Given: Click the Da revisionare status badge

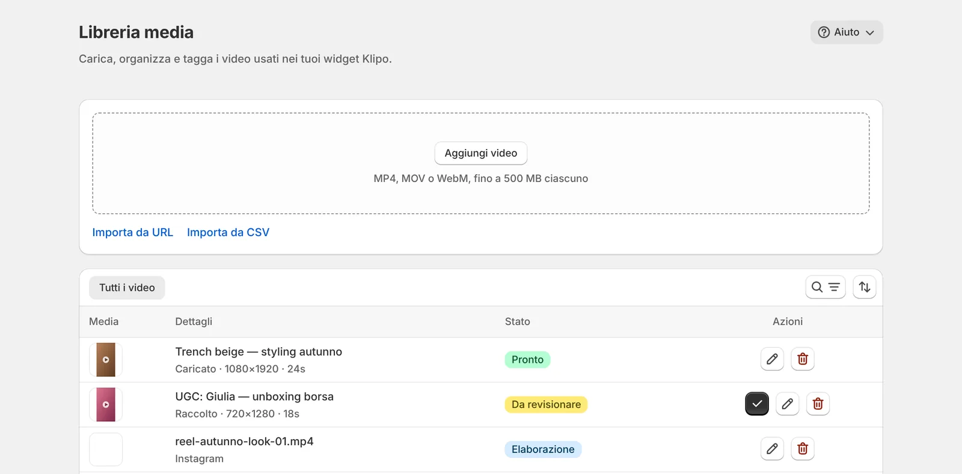Looking at the screenshot, I should click(x=546, y=404).
